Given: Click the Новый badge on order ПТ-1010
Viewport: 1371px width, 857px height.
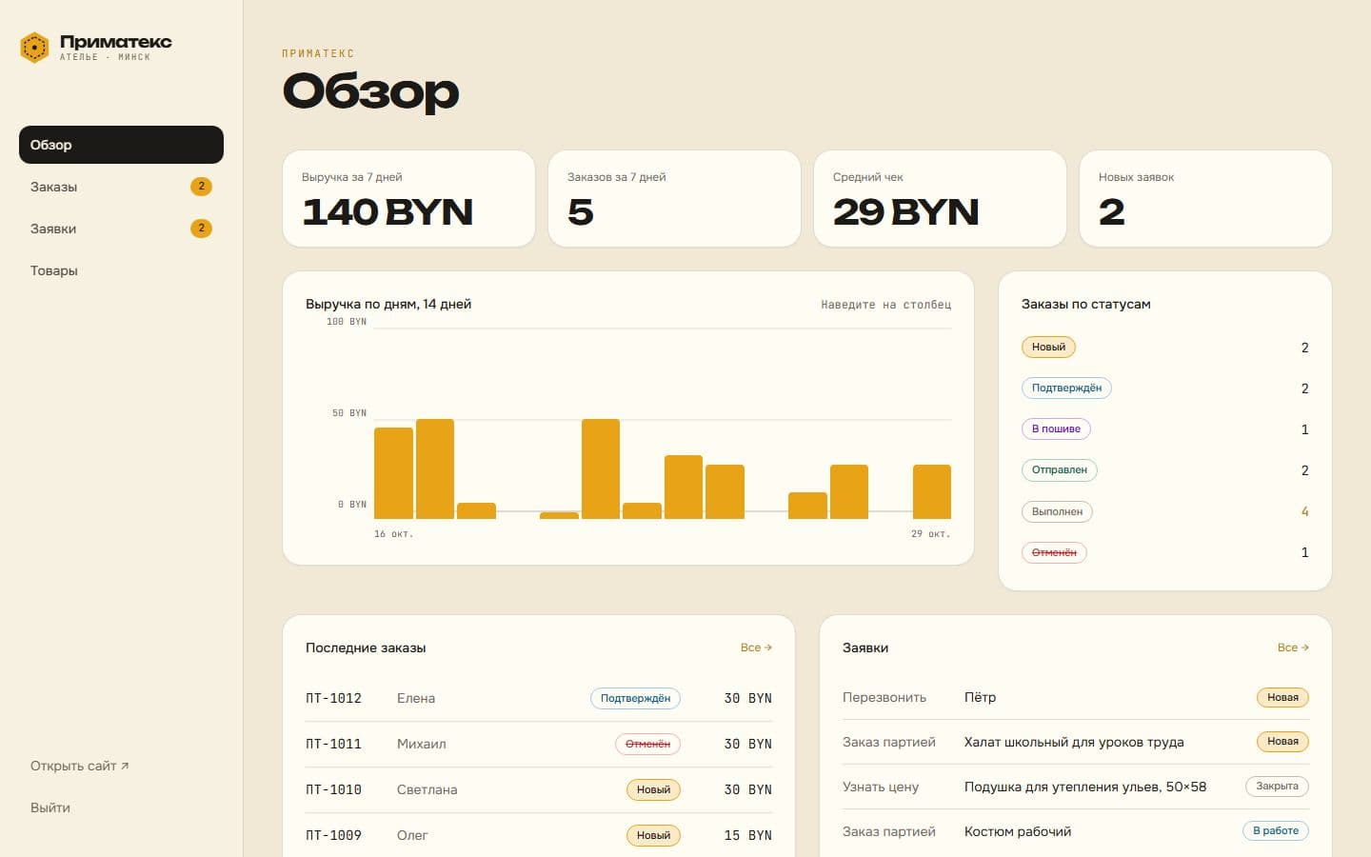Looking at the screenshot, I should point(653,789).
